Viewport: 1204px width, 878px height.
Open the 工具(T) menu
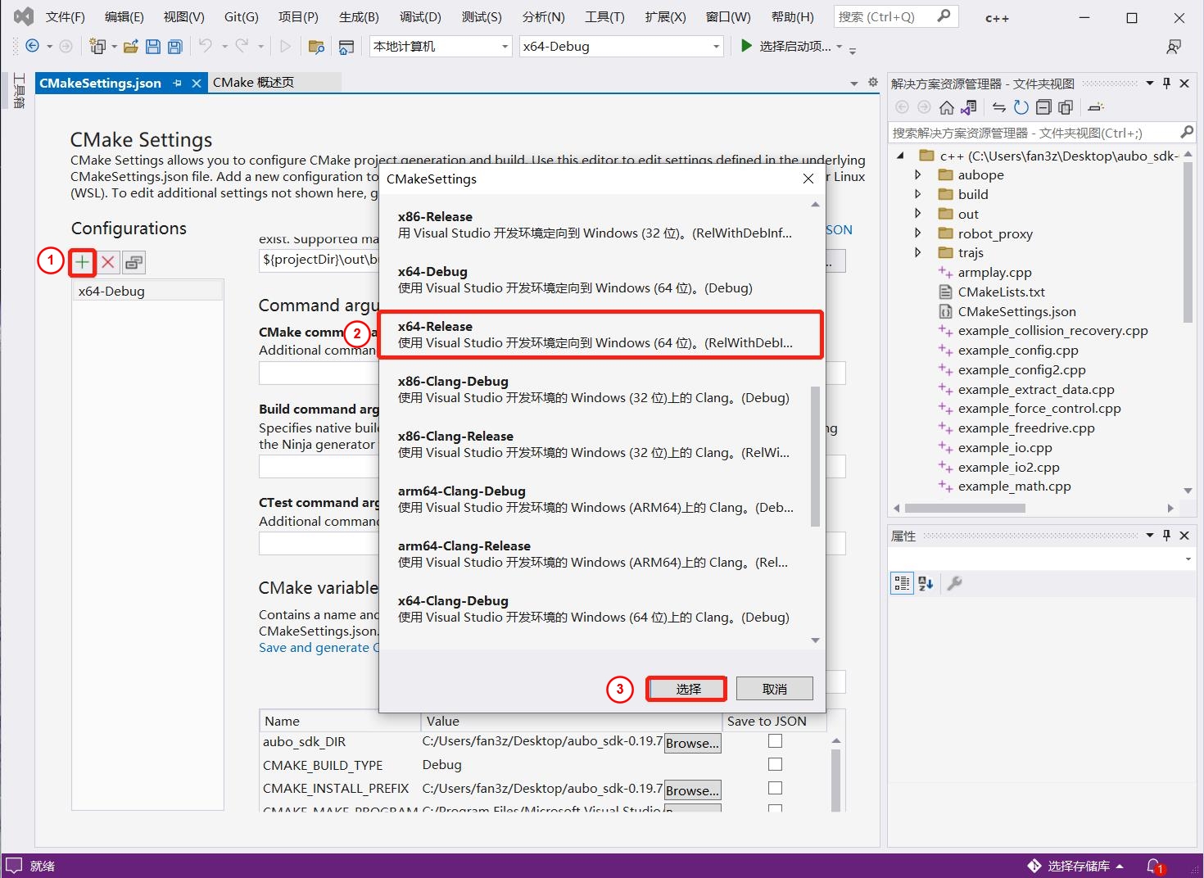604,16
